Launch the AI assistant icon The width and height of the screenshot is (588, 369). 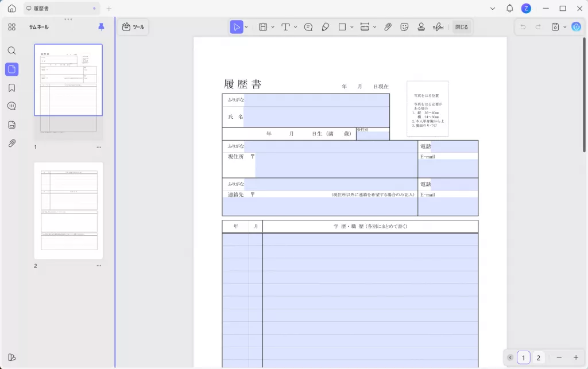[x=577, y=26]
